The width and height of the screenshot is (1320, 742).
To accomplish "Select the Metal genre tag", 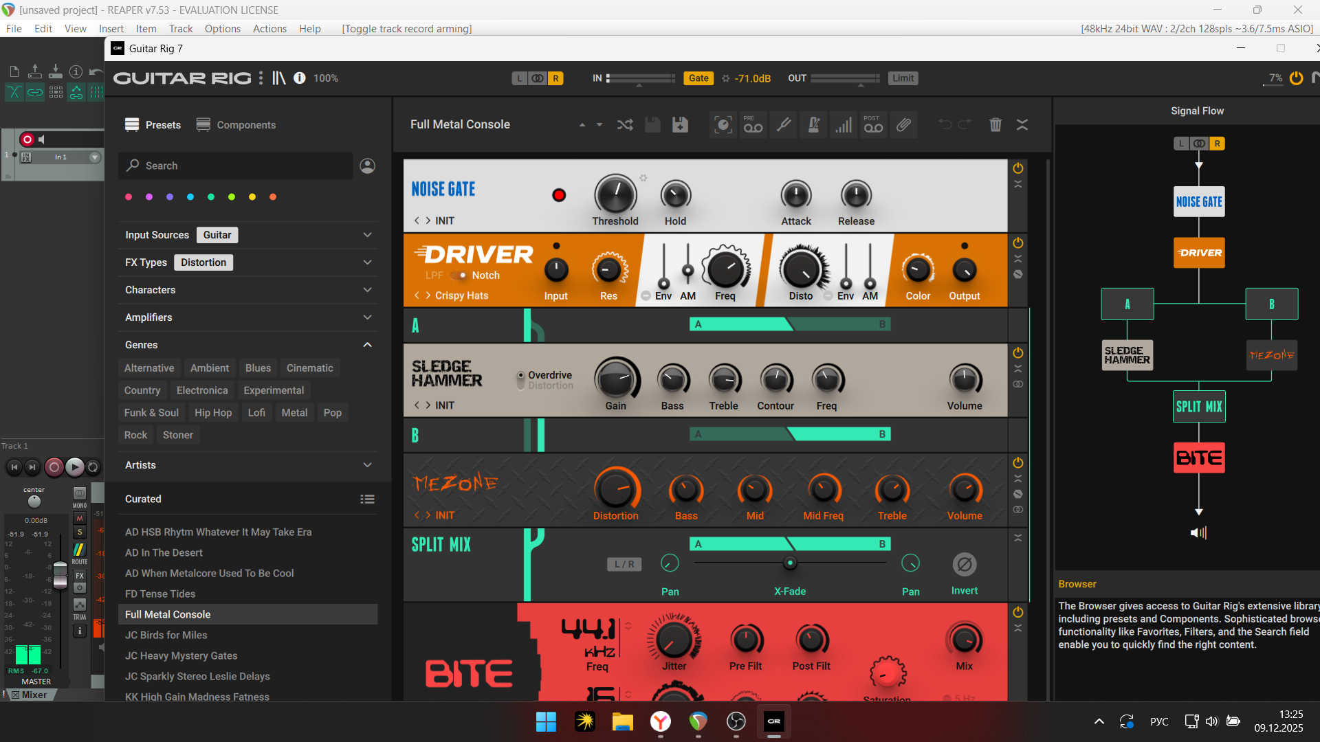I will coord(294,412).
